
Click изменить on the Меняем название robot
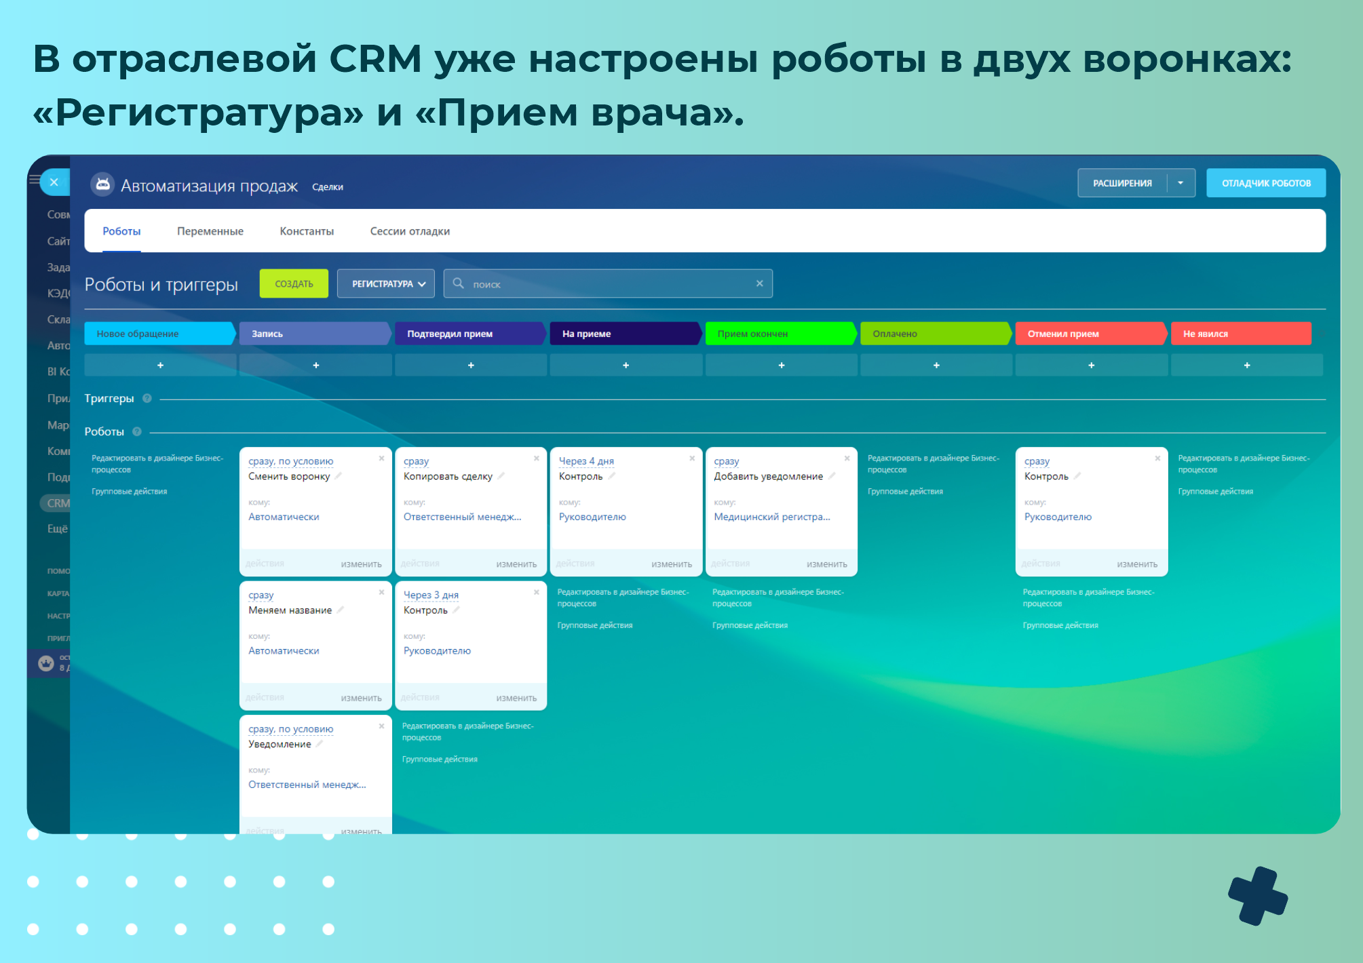coord(361,698)
